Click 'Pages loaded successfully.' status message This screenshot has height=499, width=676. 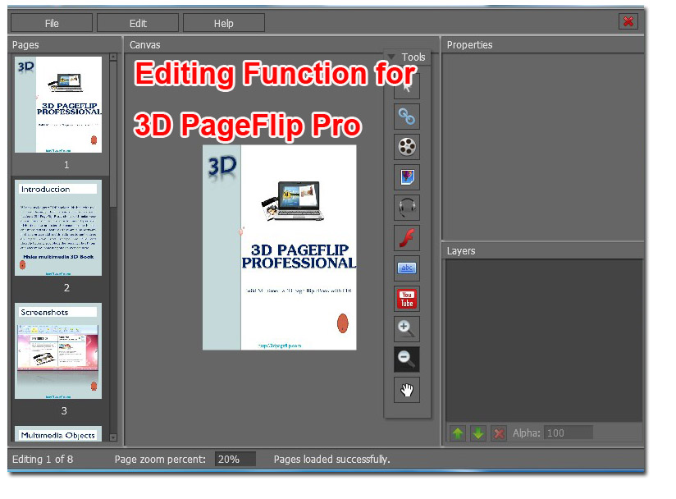[x=331, y=460]
